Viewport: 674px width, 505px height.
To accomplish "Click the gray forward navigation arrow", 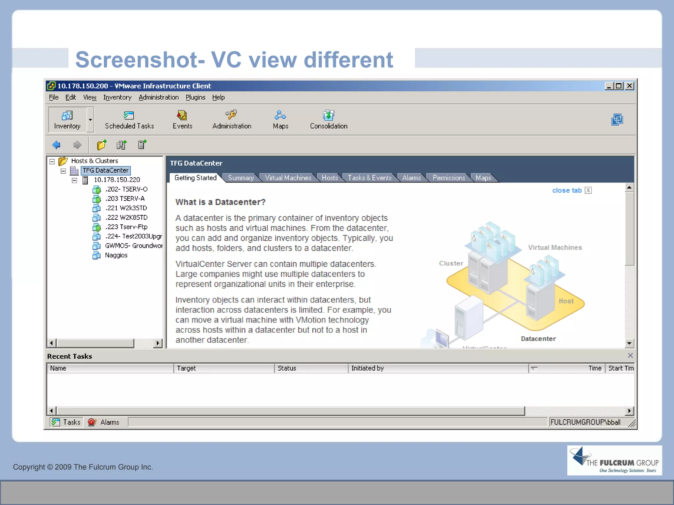I will (77, 145).
